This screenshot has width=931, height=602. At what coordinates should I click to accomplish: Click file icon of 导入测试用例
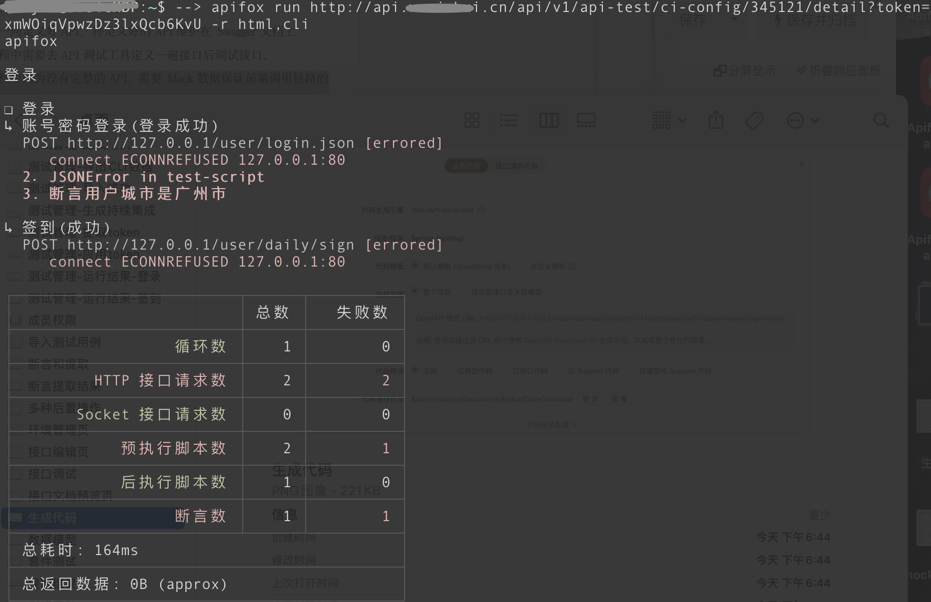pos(15,342)
